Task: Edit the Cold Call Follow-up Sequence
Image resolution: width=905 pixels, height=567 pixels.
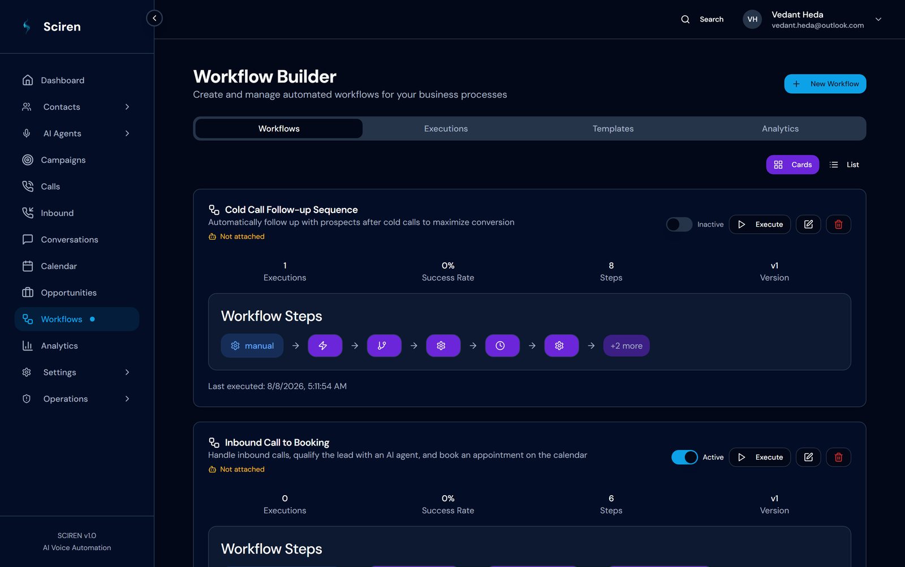Action: point(808,224)
